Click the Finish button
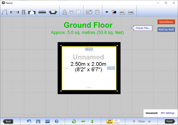Screen dimensions: 178x125 [x=170, y=122]
